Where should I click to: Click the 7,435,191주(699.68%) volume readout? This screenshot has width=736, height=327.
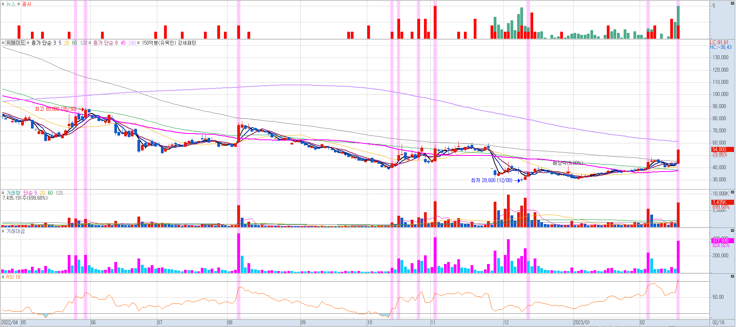25,198
